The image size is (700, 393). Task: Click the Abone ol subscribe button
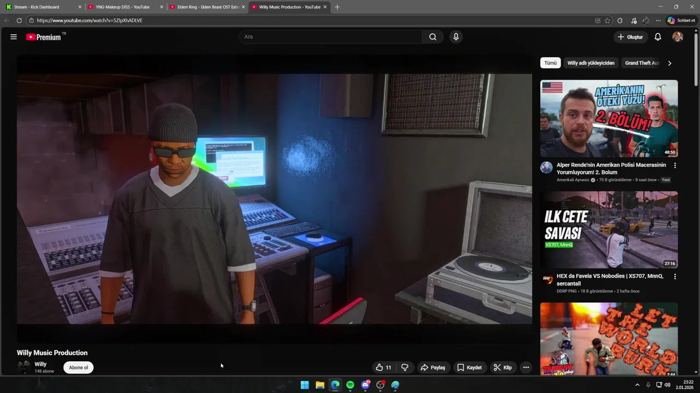point(79,367)
